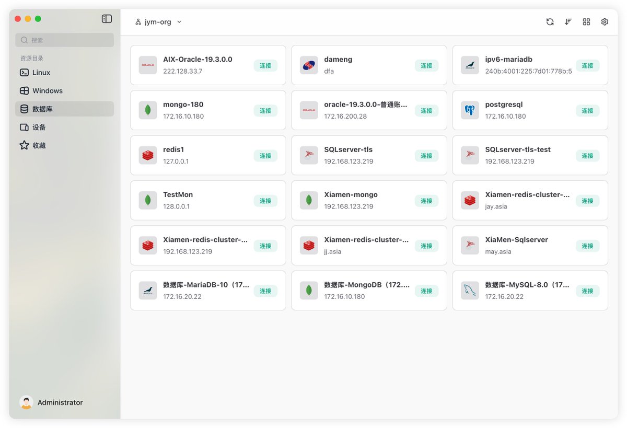Click the TestMon MongoDB icon
This screenshot has height=428, width=627.
coord(148,200)
